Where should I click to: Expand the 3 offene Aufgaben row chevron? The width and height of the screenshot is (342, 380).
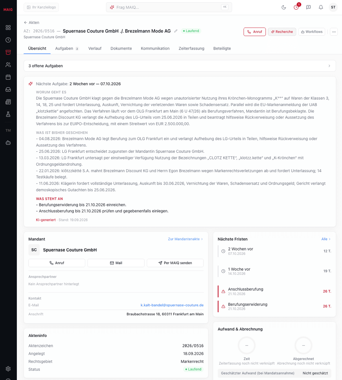(329, 66)
